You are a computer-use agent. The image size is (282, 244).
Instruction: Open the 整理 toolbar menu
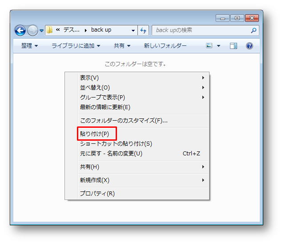30,46
